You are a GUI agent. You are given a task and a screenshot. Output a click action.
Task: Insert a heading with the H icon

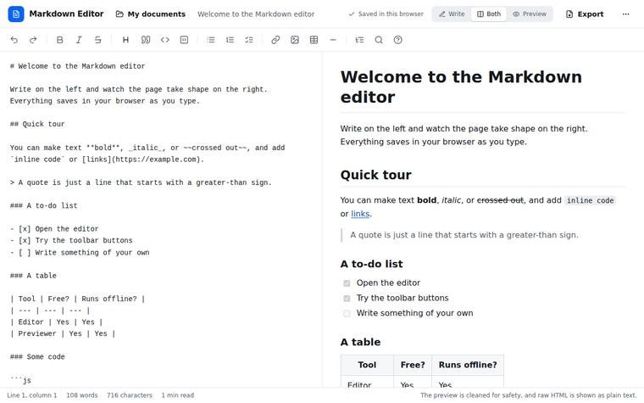coord(125,40)
